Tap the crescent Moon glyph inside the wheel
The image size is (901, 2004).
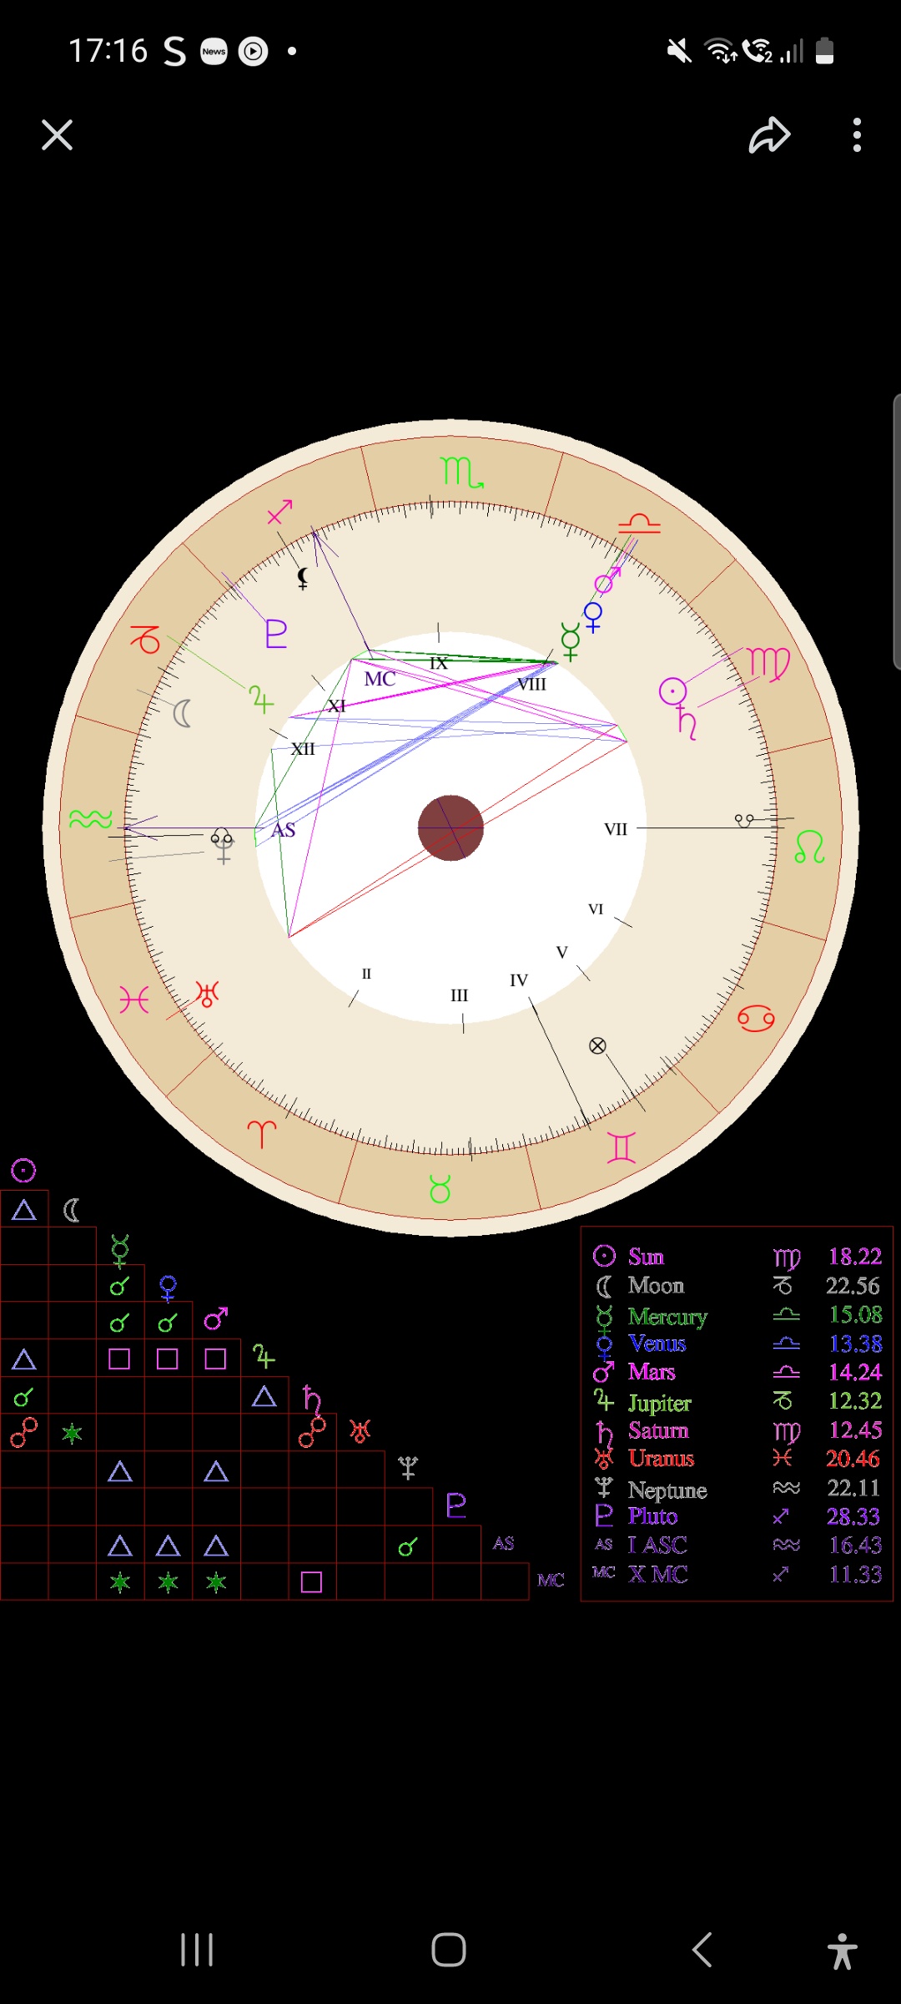pos(182,713)
